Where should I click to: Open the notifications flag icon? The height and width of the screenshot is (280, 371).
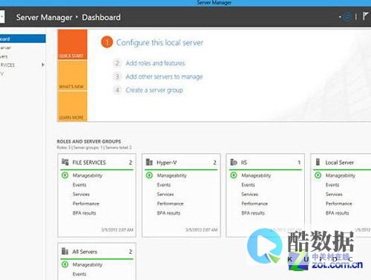[x=365, y=16]
